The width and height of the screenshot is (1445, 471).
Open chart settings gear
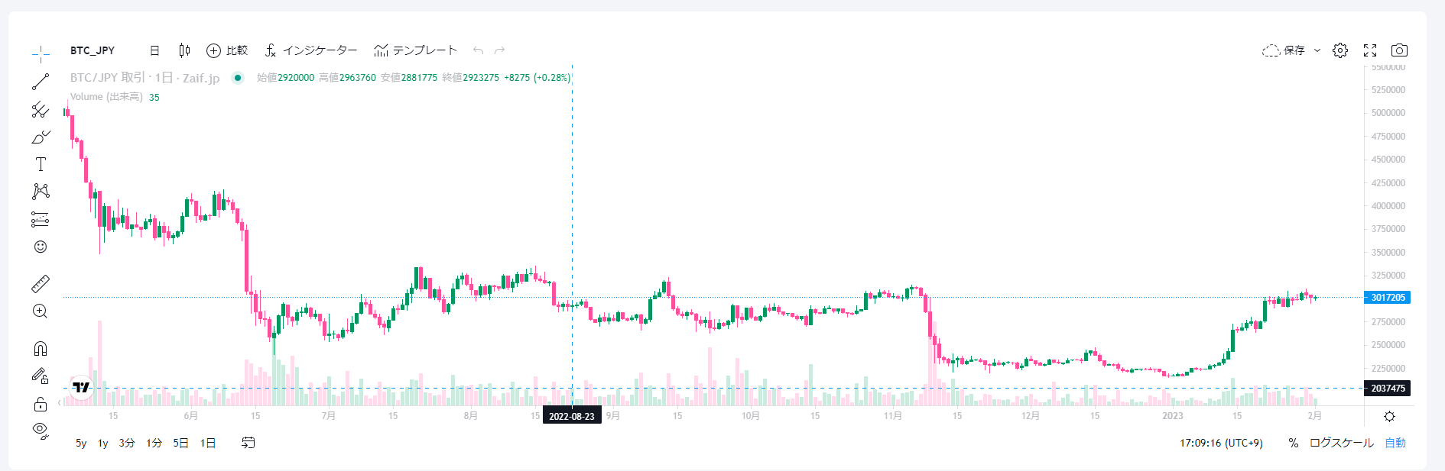pos(1340,50)
